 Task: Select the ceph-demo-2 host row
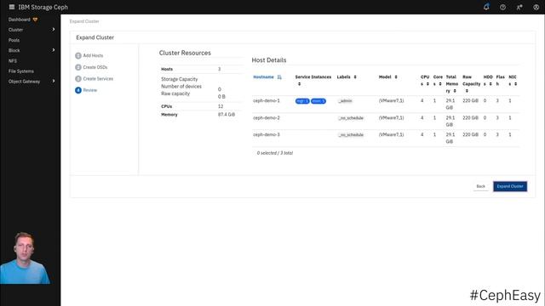(386, 121)
